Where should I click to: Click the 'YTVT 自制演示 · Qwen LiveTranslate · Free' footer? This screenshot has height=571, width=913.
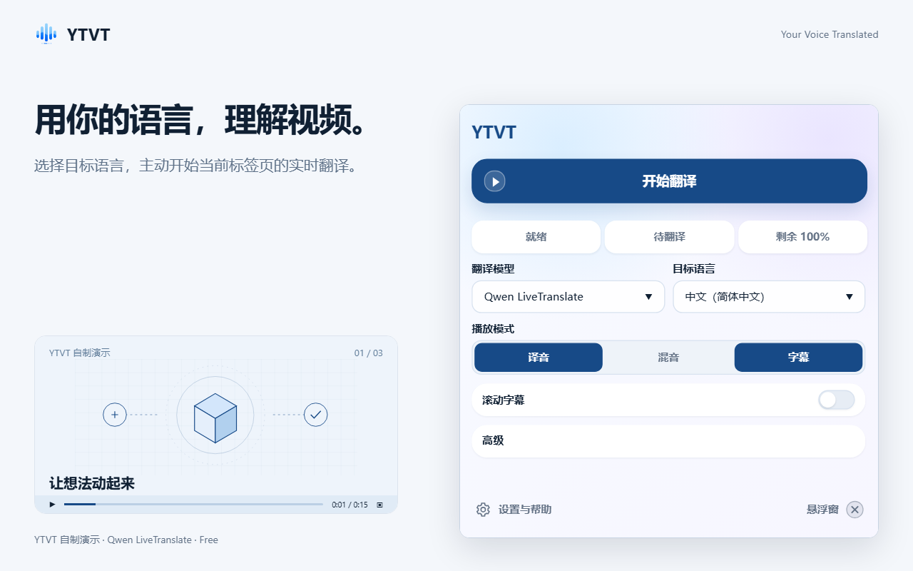(126, 540)
